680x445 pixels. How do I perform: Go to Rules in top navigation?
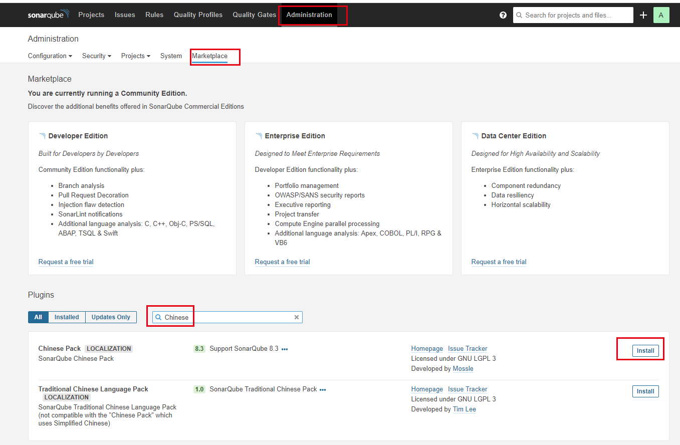tap(154, 15)
